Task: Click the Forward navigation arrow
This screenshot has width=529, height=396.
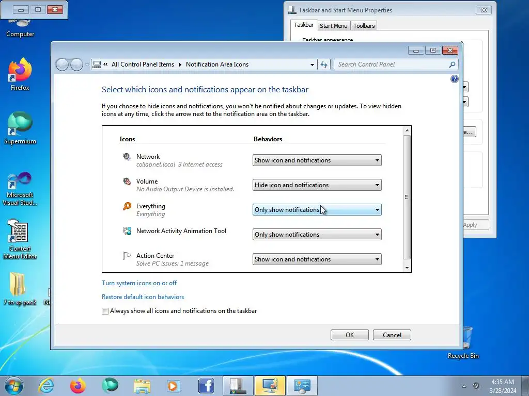Action: point(76,64)
